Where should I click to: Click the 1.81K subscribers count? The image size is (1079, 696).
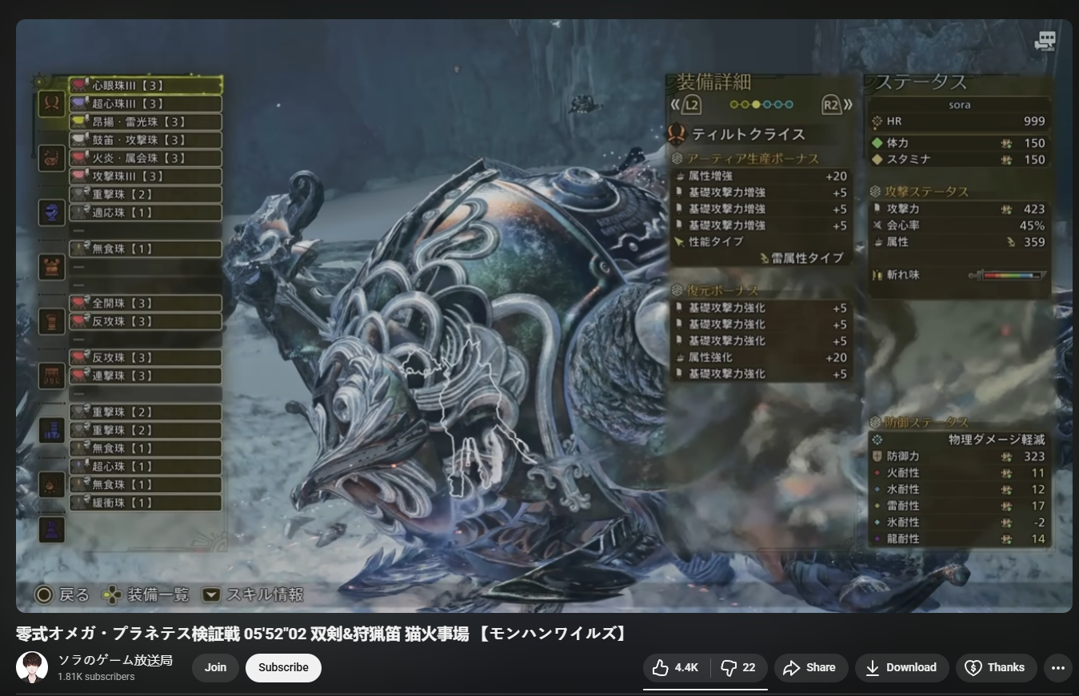[x=96, y=677]
